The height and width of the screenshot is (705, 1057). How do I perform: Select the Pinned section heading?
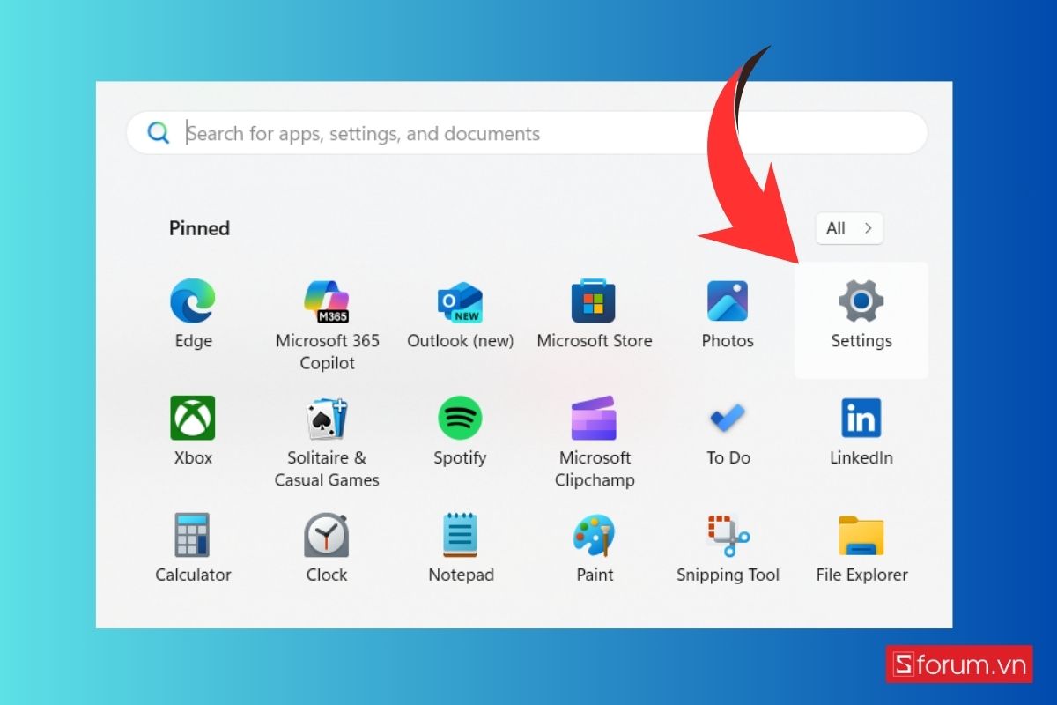pyautogui.click(x=199, y=228)
